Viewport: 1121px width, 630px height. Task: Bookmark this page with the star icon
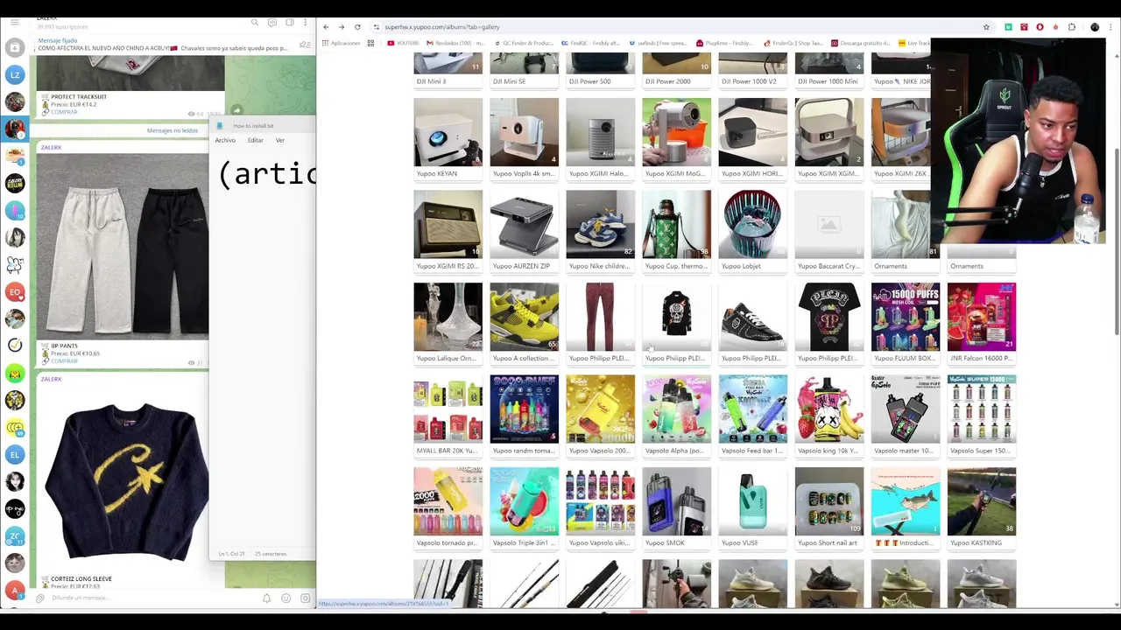click(986, 27)
